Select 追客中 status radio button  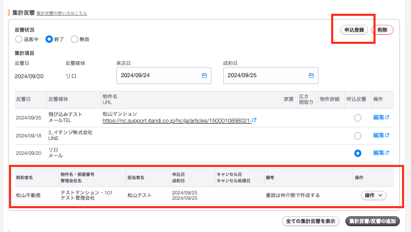[19, 39]
